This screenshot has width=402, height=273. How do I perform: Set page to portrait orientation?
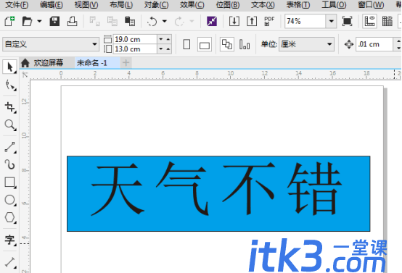(186, 44)
